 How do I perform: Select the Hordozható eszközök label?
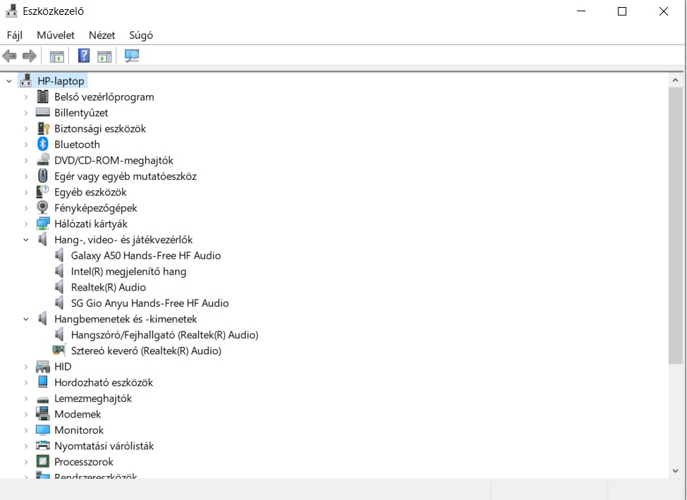pyautogui.click(x=104, y=382)
